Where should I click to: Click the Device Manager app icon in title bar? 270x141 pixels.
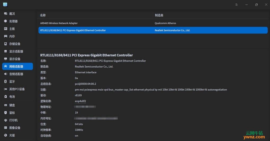(5, 5)
